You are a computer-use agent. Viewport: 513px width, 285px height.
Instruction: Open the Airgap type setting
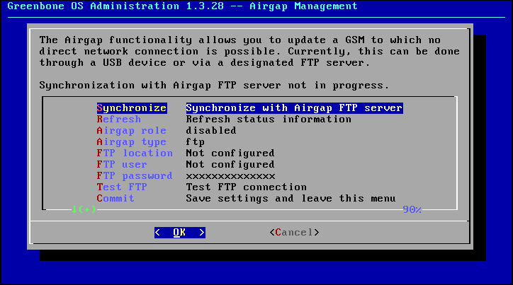pyautogui.click(x=132, y=142)
